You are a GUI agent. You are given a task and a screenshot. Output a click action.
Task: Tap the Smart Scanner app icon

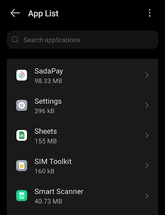pos(21,196)
